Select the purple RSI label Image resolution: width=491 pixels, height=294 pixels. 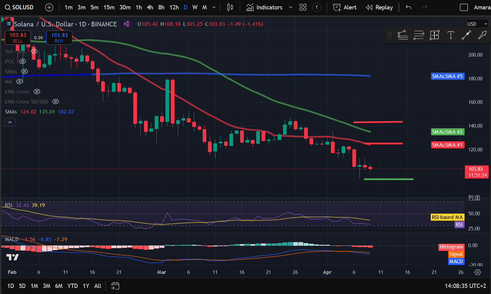(x=459, y=225)
